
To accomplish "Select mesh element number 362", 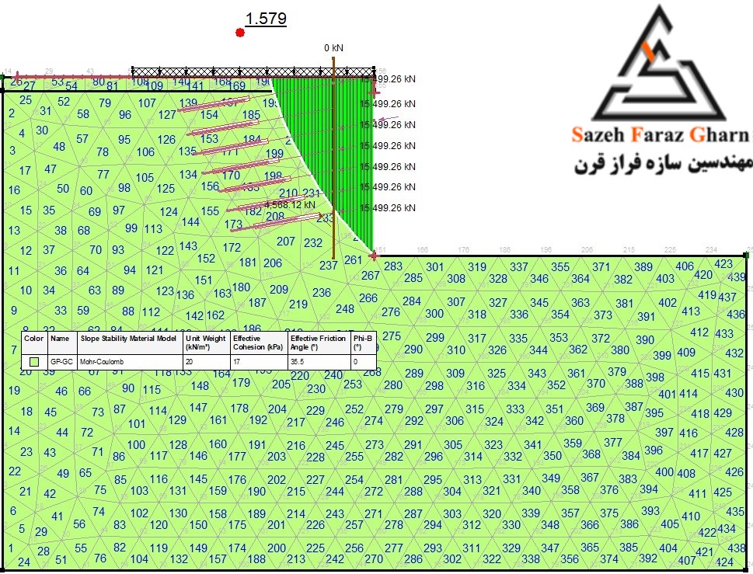I will pyautogui.click(x=578, y=350).
